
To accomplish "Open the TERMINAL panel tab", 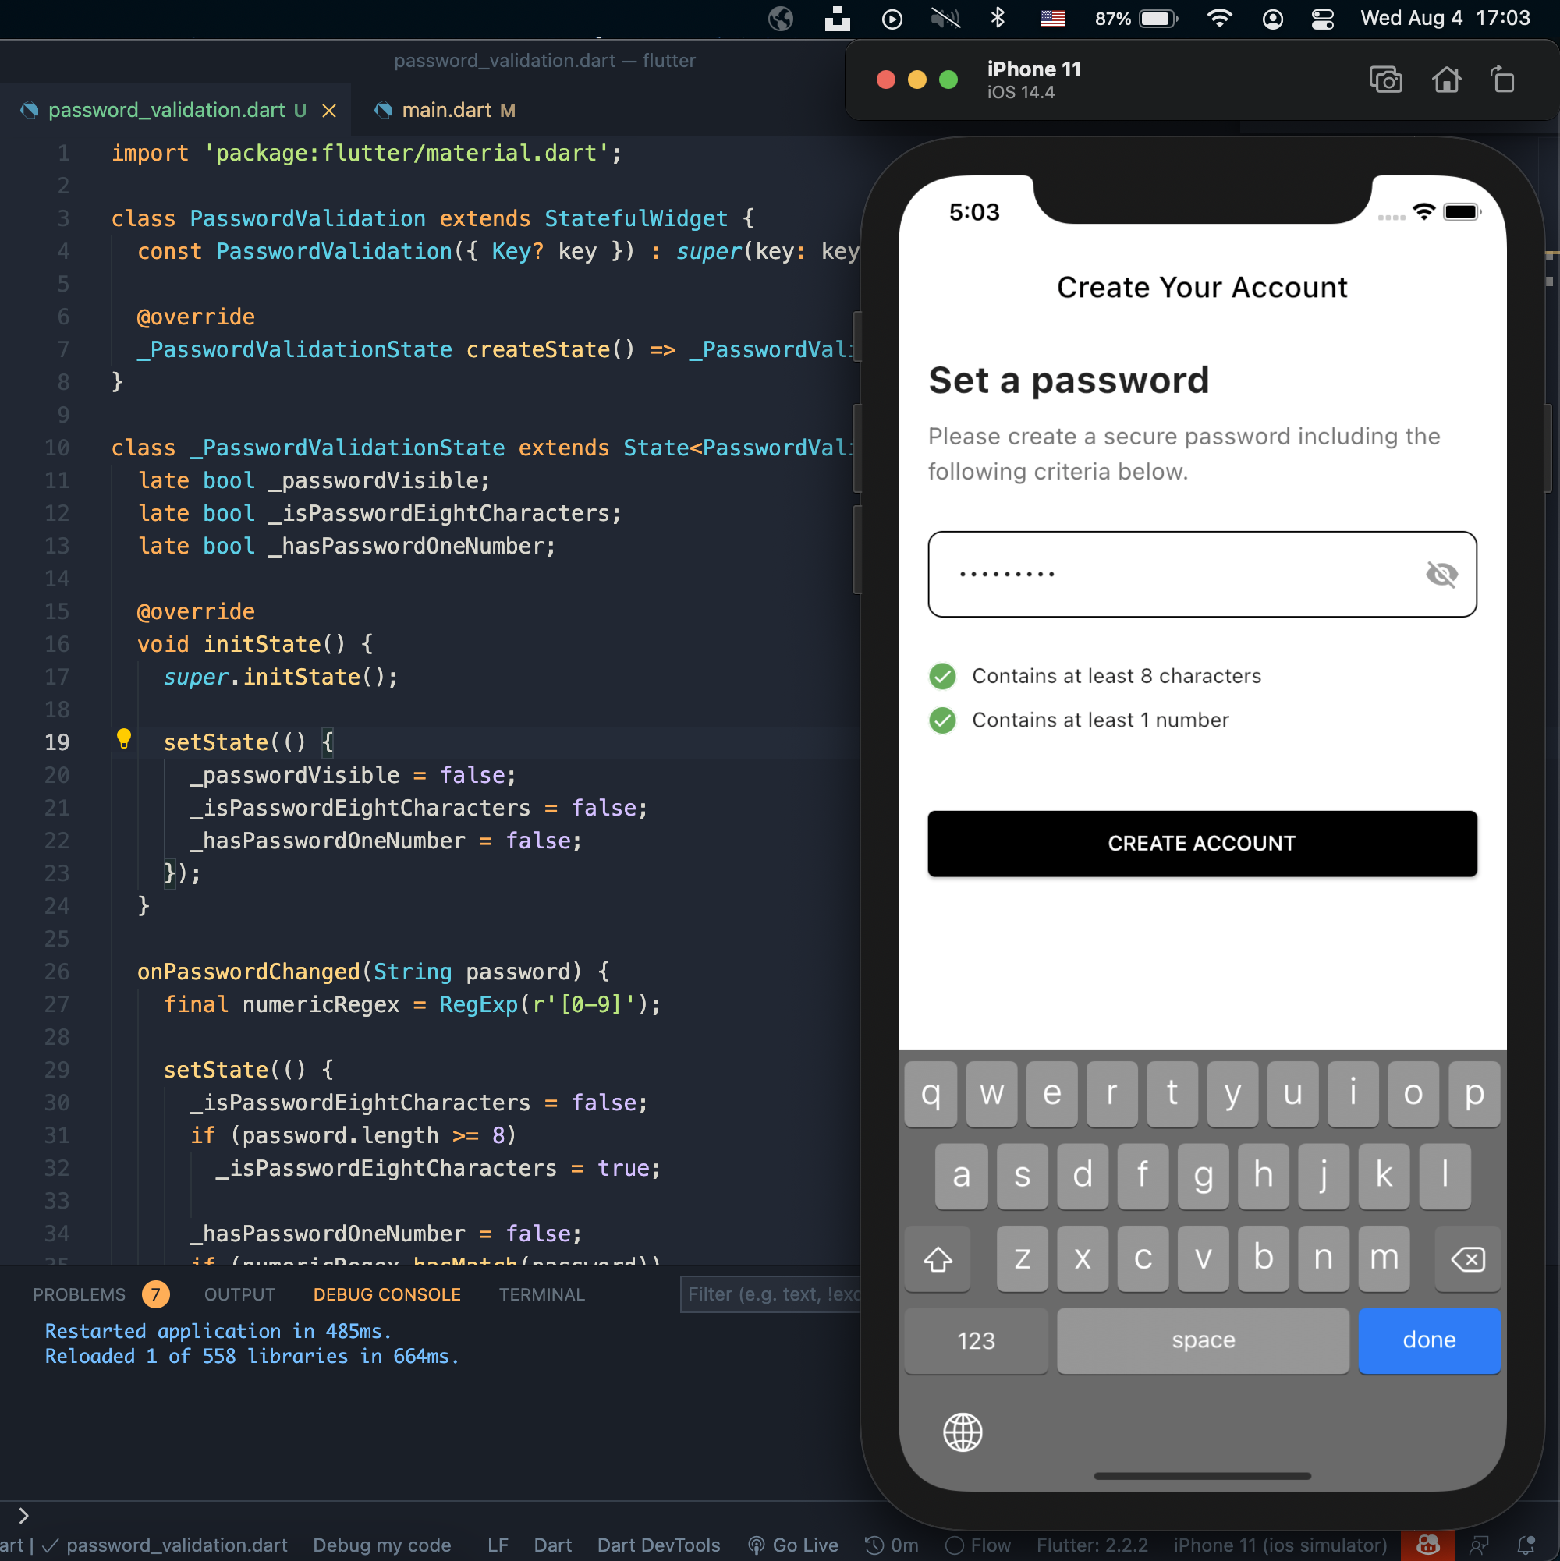I will [x=541, y=1294].
